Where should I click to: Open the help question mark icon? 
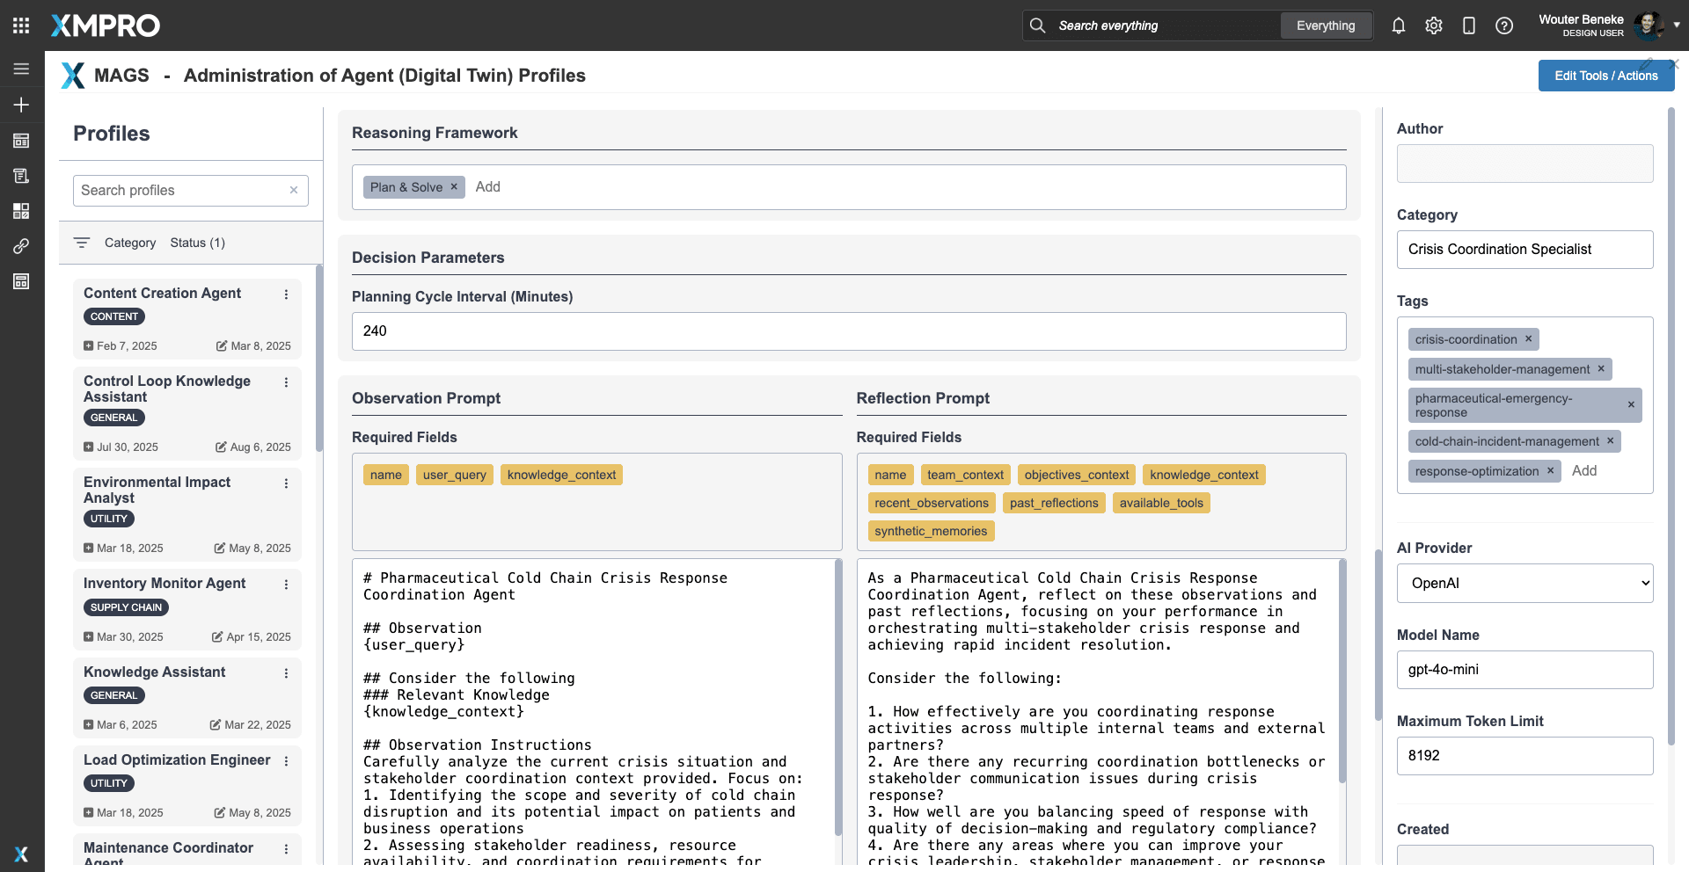[x=1504, y=25]
